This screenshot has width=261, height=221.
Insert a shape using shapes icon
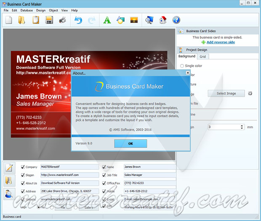coord(120,20)
